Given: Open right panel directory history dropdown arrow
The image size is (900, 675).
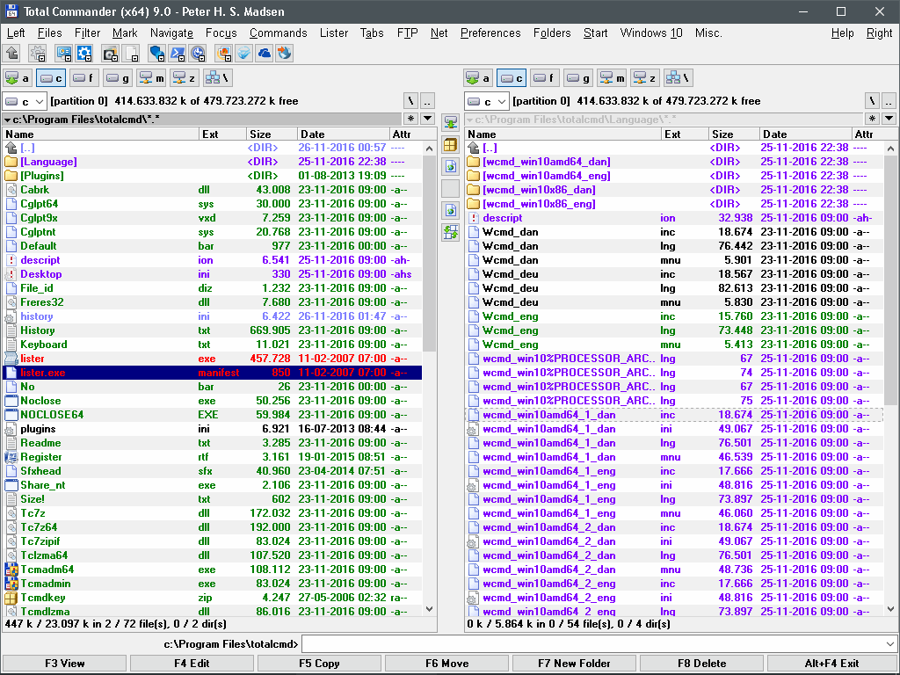Looking at the screenshot, I should pos(889,119).
